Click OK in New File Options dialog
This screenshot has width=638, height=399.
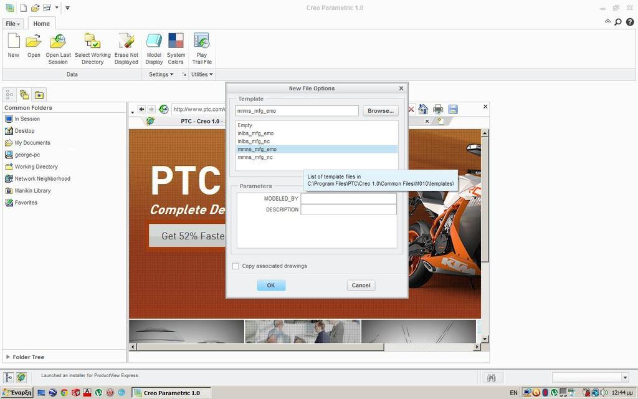[271, 286]
